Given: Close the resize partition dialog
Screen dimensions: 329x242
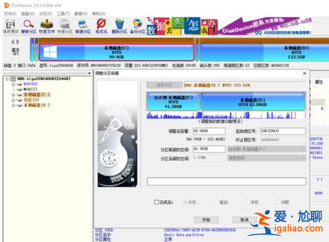Looking at the screenshot, I should [305, 73].
